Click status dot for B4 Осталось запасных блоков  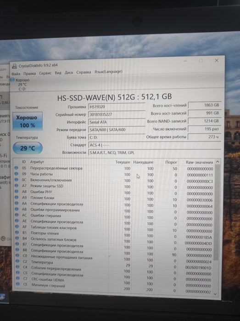tap(17, 238)
